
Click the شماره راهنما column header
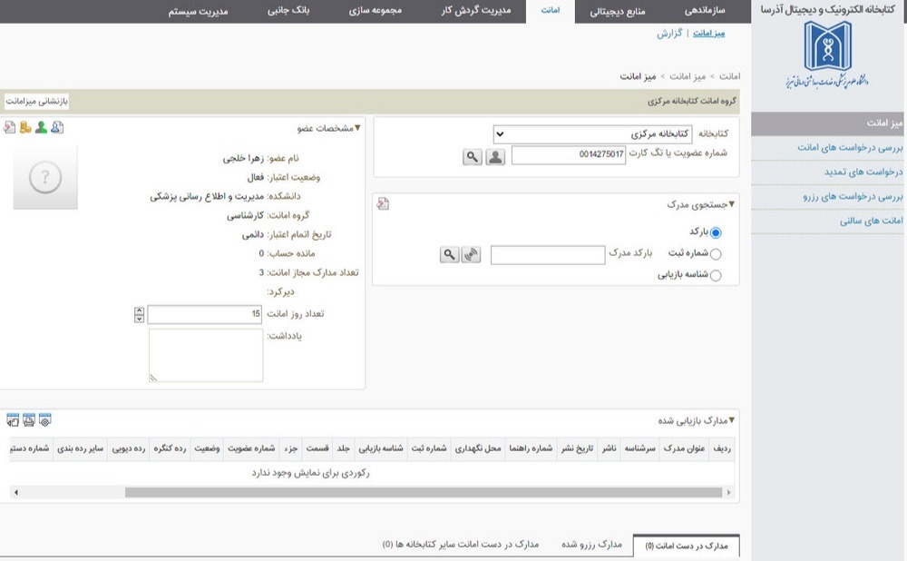(531, 448)
